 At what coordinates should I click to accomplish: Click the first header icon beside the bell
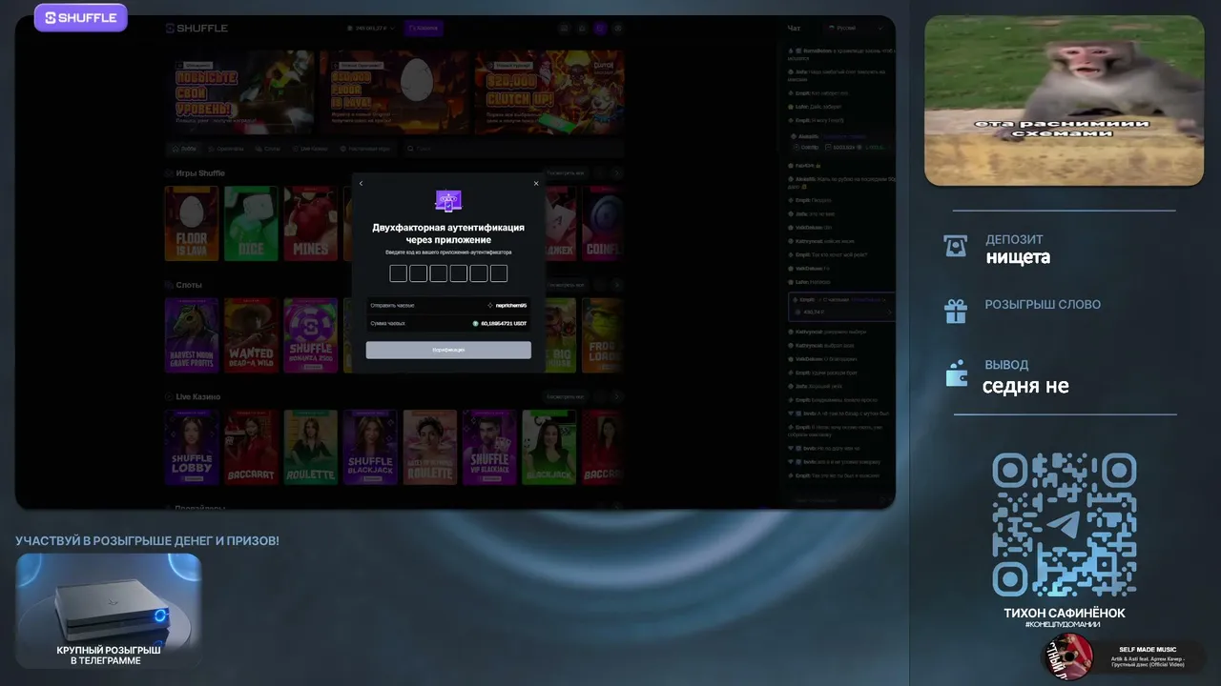pyautogui.click(x=565, y=29)
